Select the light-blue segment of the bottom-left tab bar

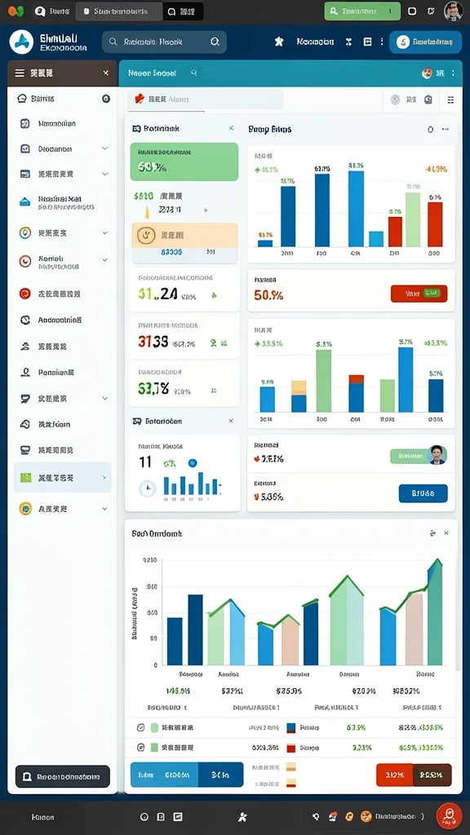(164, 775)
